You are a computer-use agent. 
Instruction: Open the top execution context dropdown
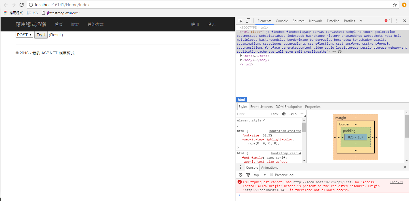click(x=260, y=175)
